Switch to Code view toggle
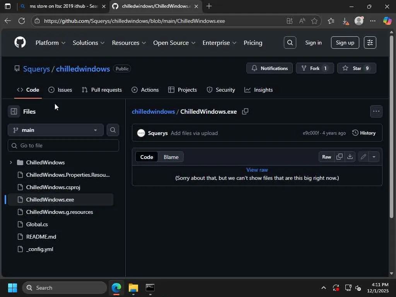 [147, 157]
